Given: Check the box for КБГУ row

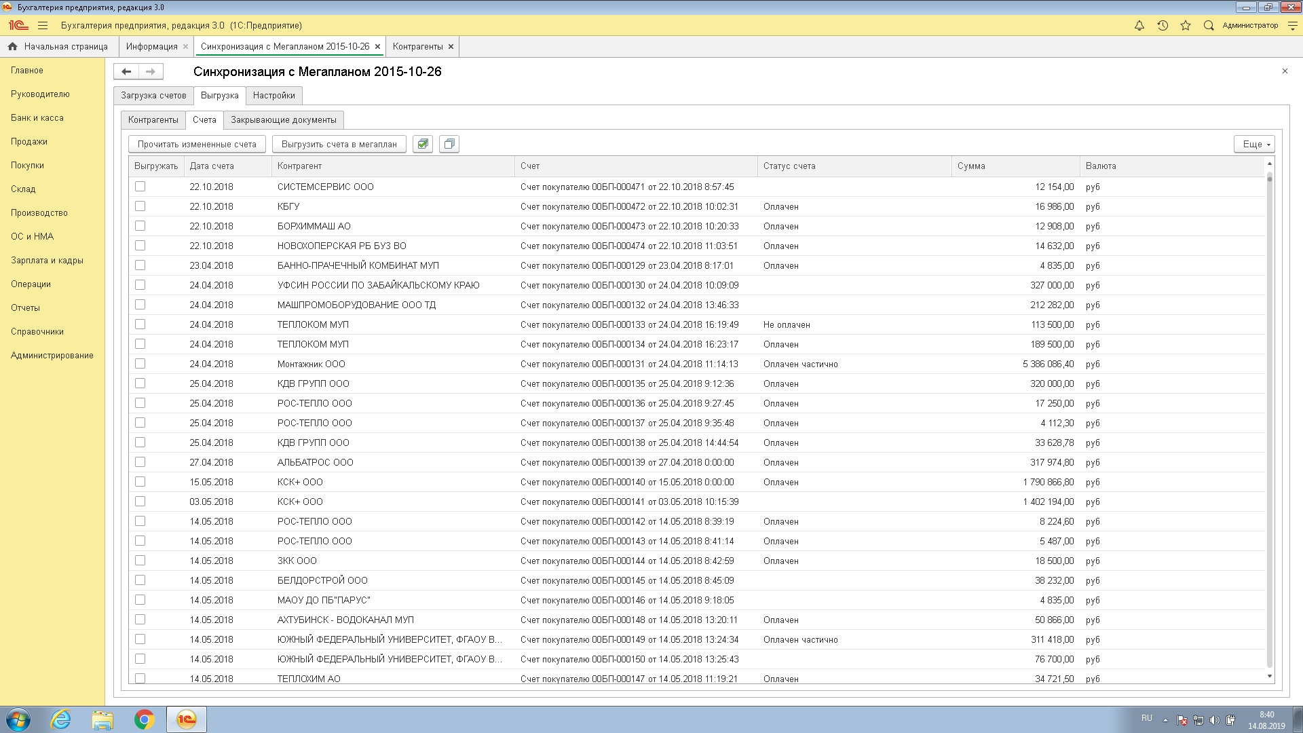Looking at the screenshot, I should pos(140,206).
